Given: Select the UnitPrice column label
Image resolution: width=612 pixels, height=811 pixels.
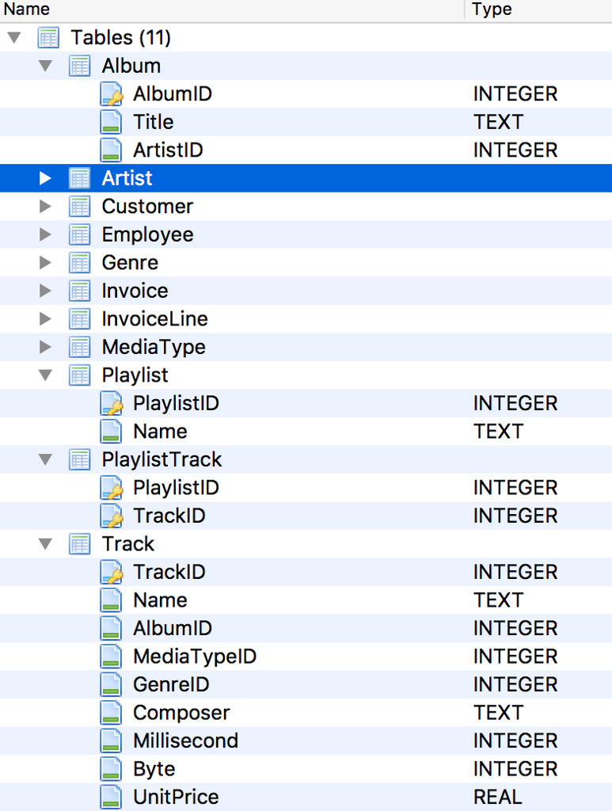Looking at the screenshot, I should [176, 797].
